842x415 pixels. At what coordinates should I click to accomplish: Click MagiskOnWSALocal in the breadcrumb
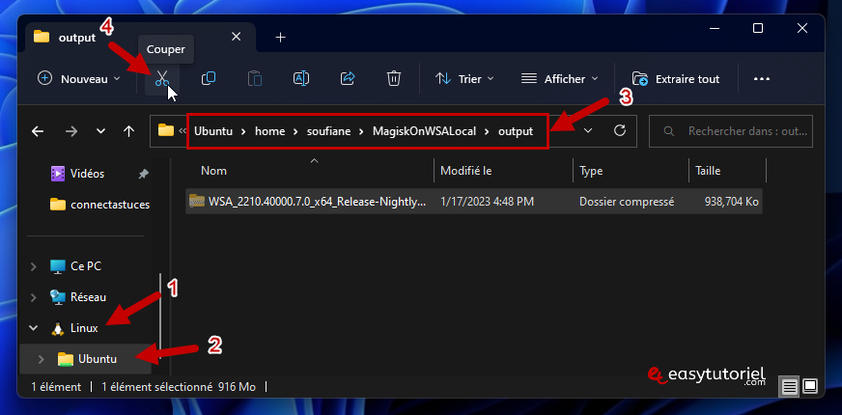pyautogui.click(x=424, y=131)
